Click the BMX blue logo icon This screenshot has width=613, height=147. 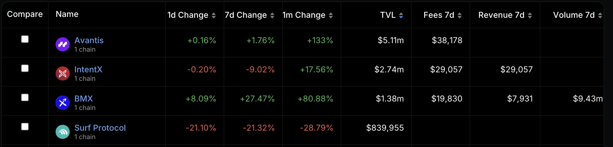click(63, 103)
